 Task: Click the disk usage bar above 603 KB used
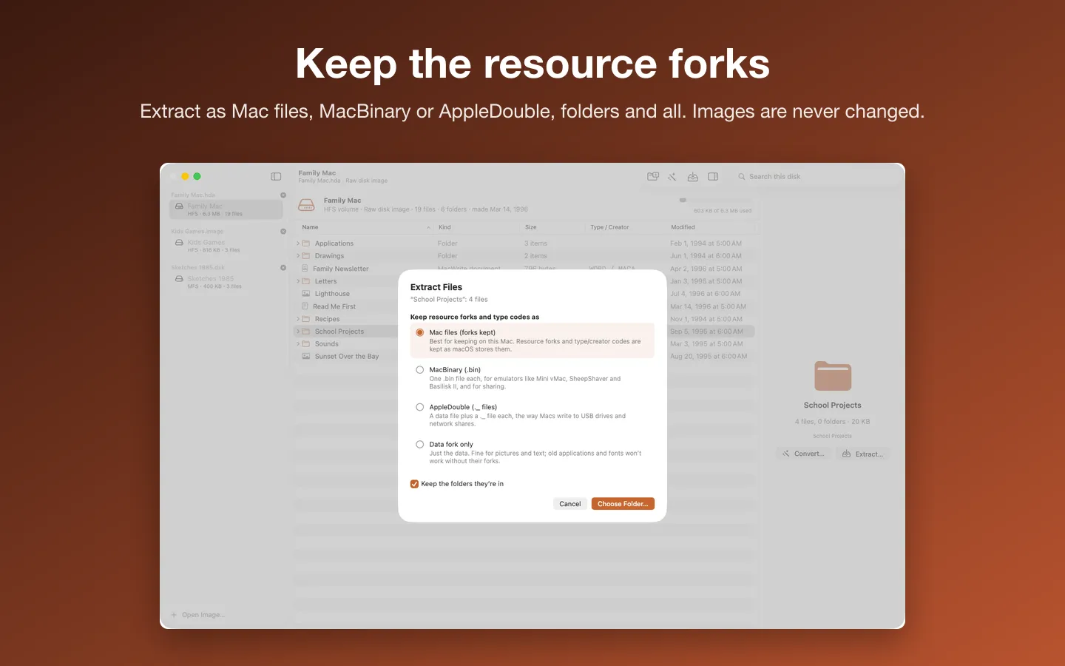click(715, 200)
